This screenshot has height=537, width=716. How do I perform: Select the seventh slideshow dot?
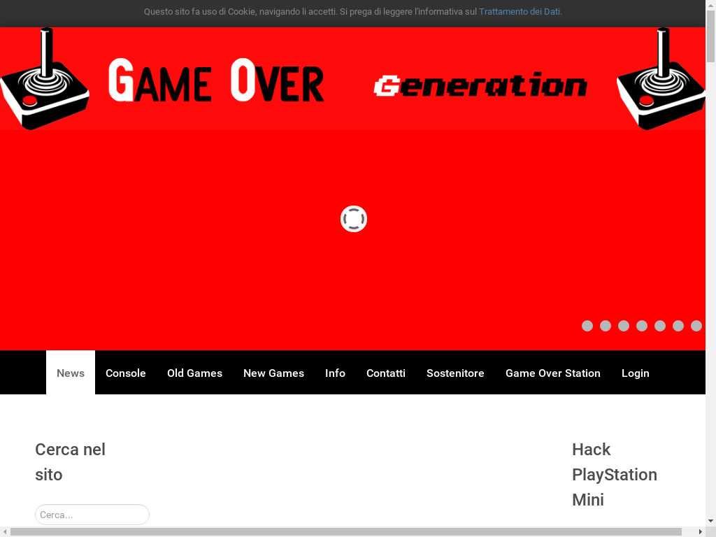(x=696, y=326)
